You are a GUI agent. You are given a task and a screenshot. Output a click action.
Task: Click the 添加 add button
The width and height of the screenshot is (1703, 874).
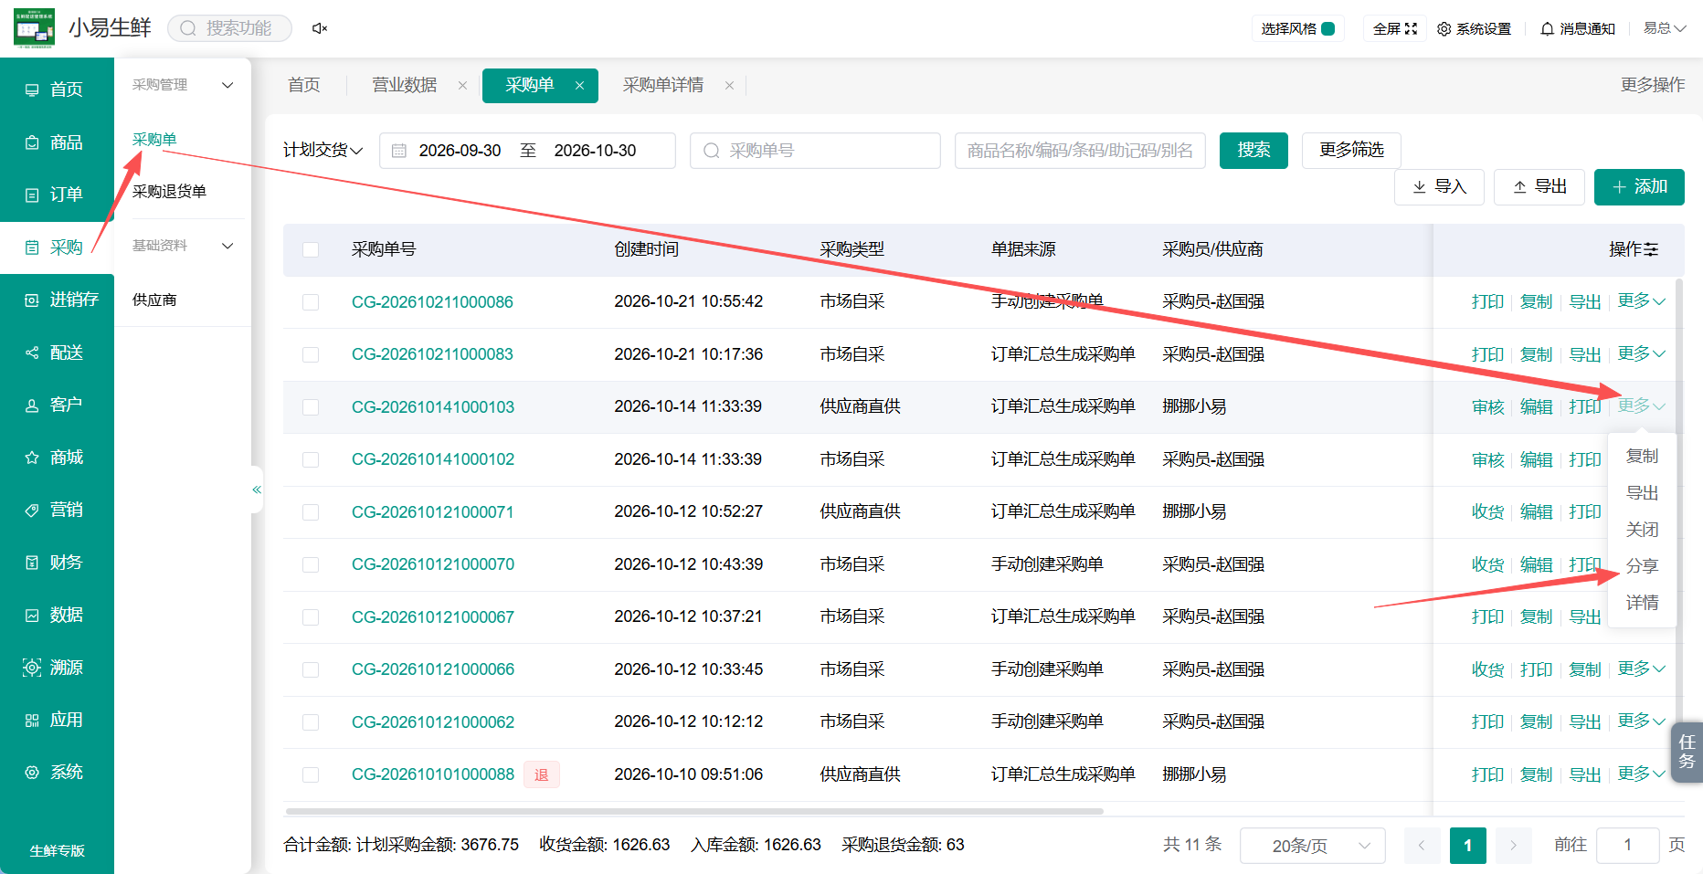click(x=1639, y=187)
